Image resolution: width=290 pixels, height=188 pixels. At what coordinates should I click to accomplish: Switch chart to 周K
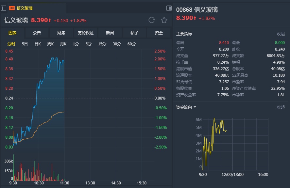coord(50,44)
